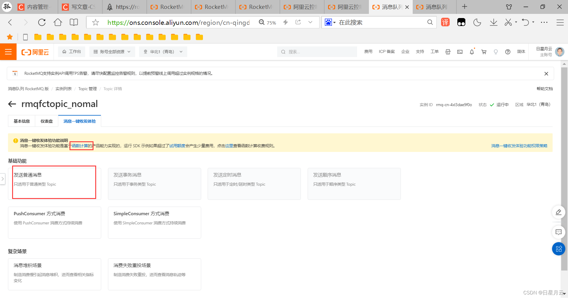Switch to the 写文章-CS browser tab
Image resolution: width=568 pixels, height=298 pixels.
80,7
